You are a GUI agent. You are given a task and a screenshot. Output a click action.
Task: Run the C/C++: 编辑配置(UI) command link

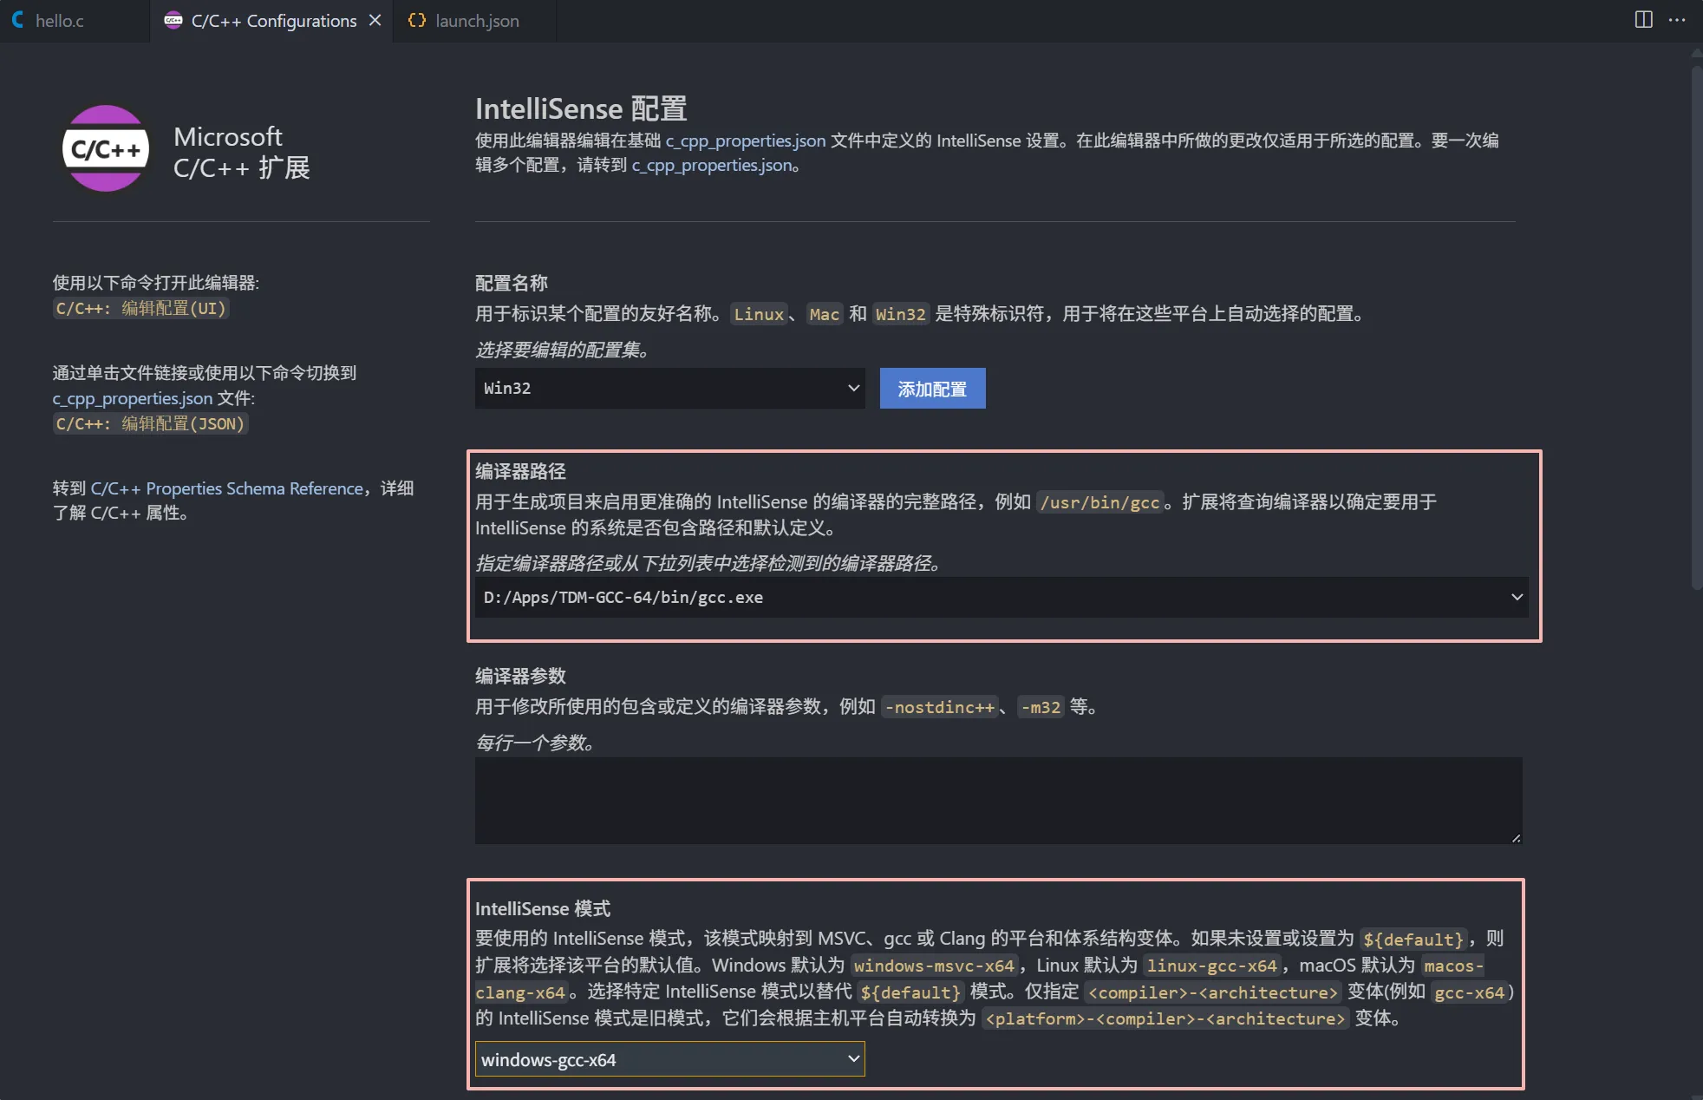point(140,308)
